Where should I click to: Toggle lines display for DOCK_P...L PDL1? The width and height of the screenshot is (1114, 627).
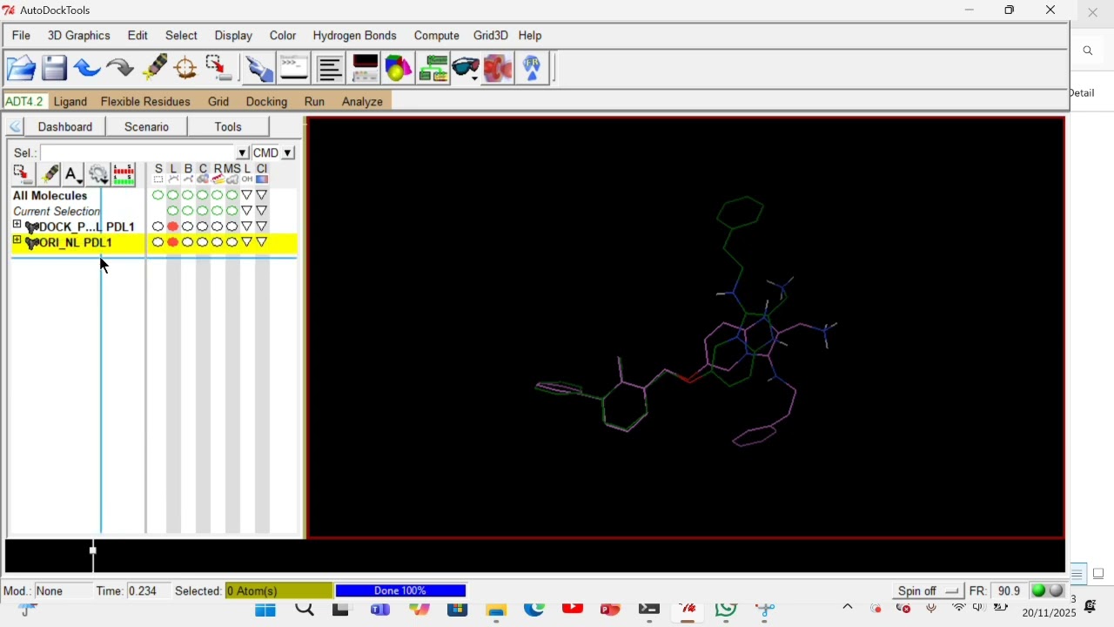[173, 227]
